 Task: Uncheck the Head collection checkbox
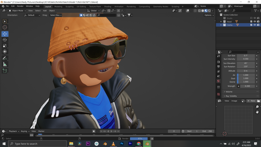[251, 22]
